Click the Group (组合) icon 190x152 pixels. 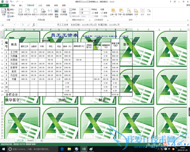point(142,13)
